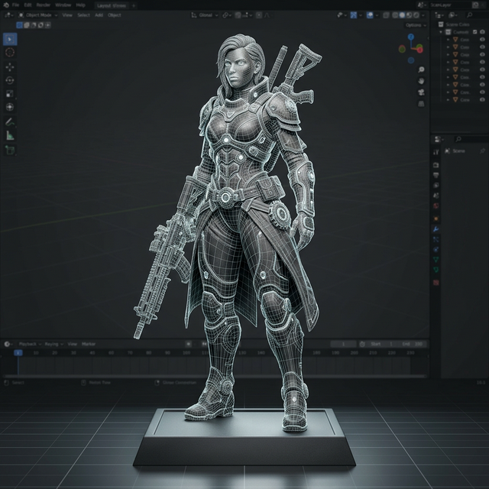Switch to solid viewport shading
Viewport: 489px width, 489px height.
[402, 15]
